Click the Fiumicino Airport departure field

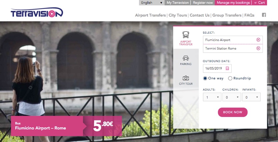(x=233, y=40)
